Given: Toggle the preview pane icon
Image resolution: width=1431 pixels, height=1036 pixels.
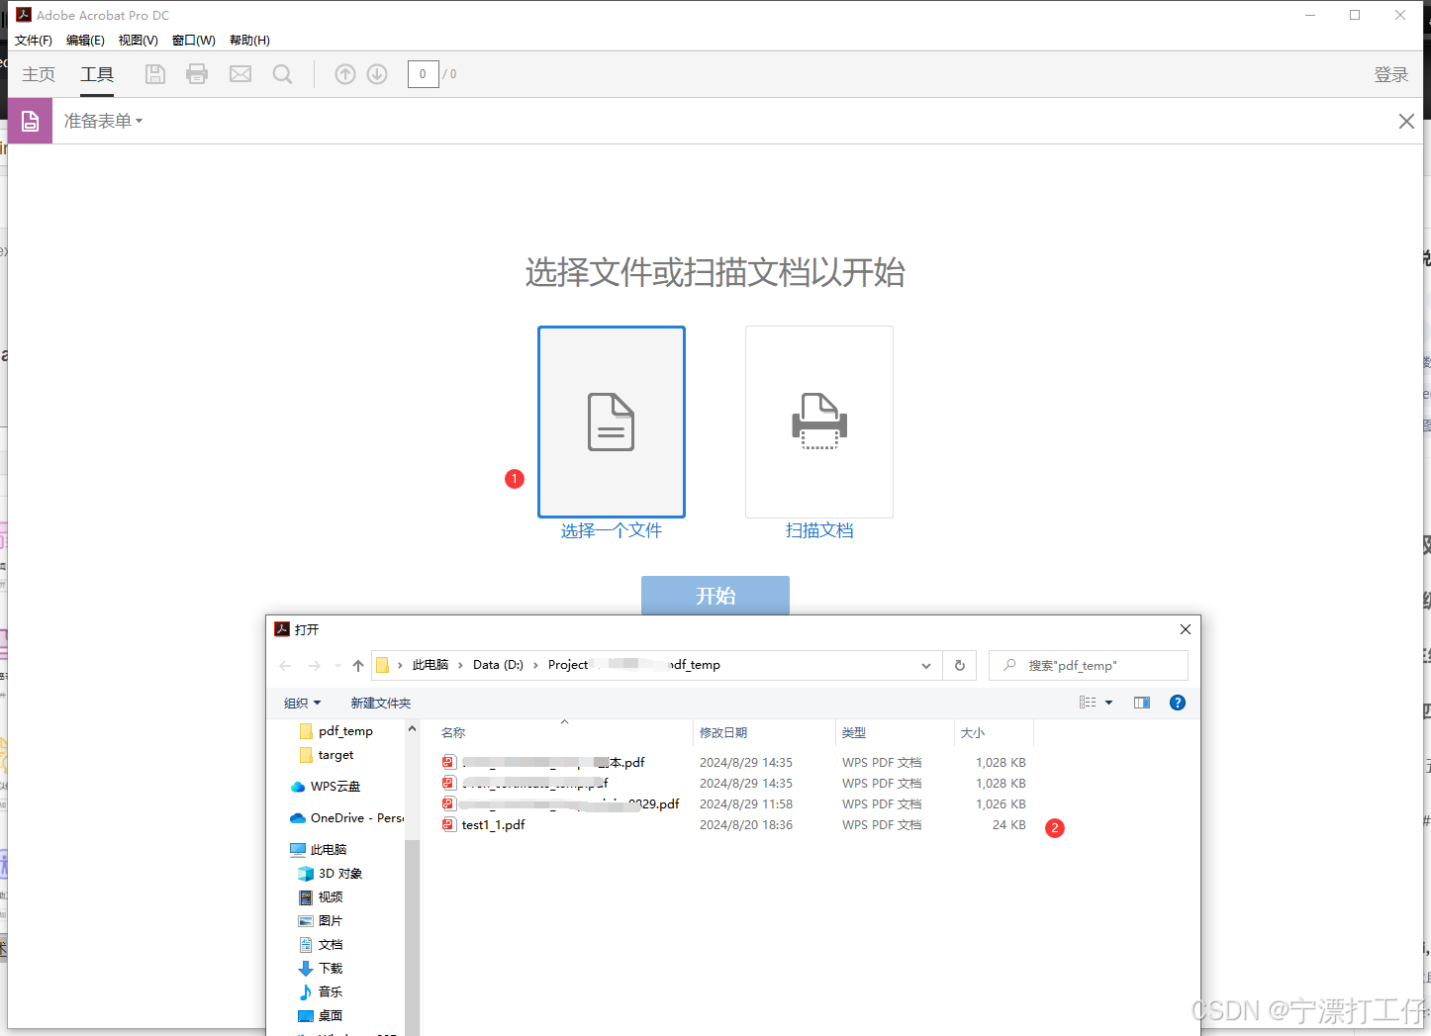Looking at the screenshot, I should (x=1142, y=703).
